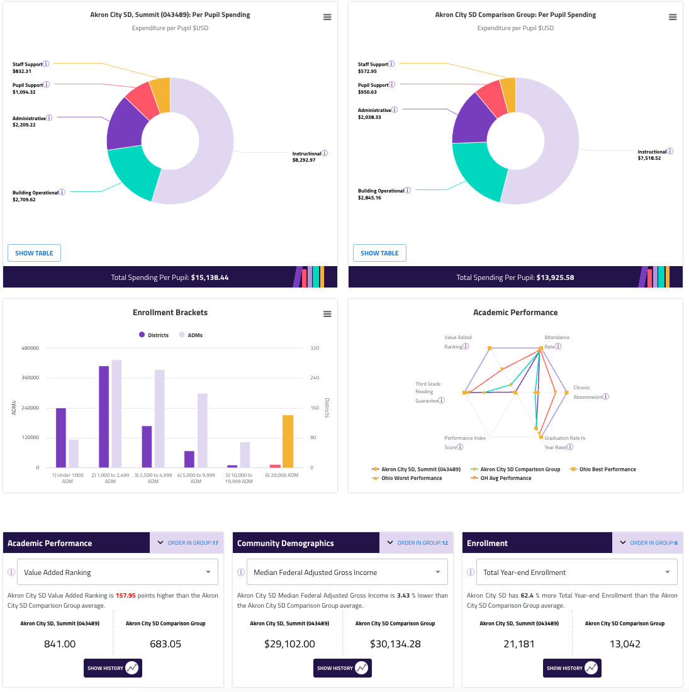The image size is (689, 692).
Task: Click info icon next to Staff Support in left chart
Action: [x=46, y=64]
